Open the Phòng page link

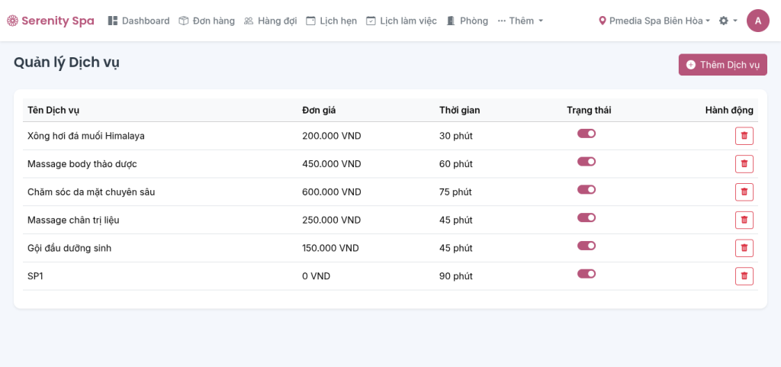(467, 21)
